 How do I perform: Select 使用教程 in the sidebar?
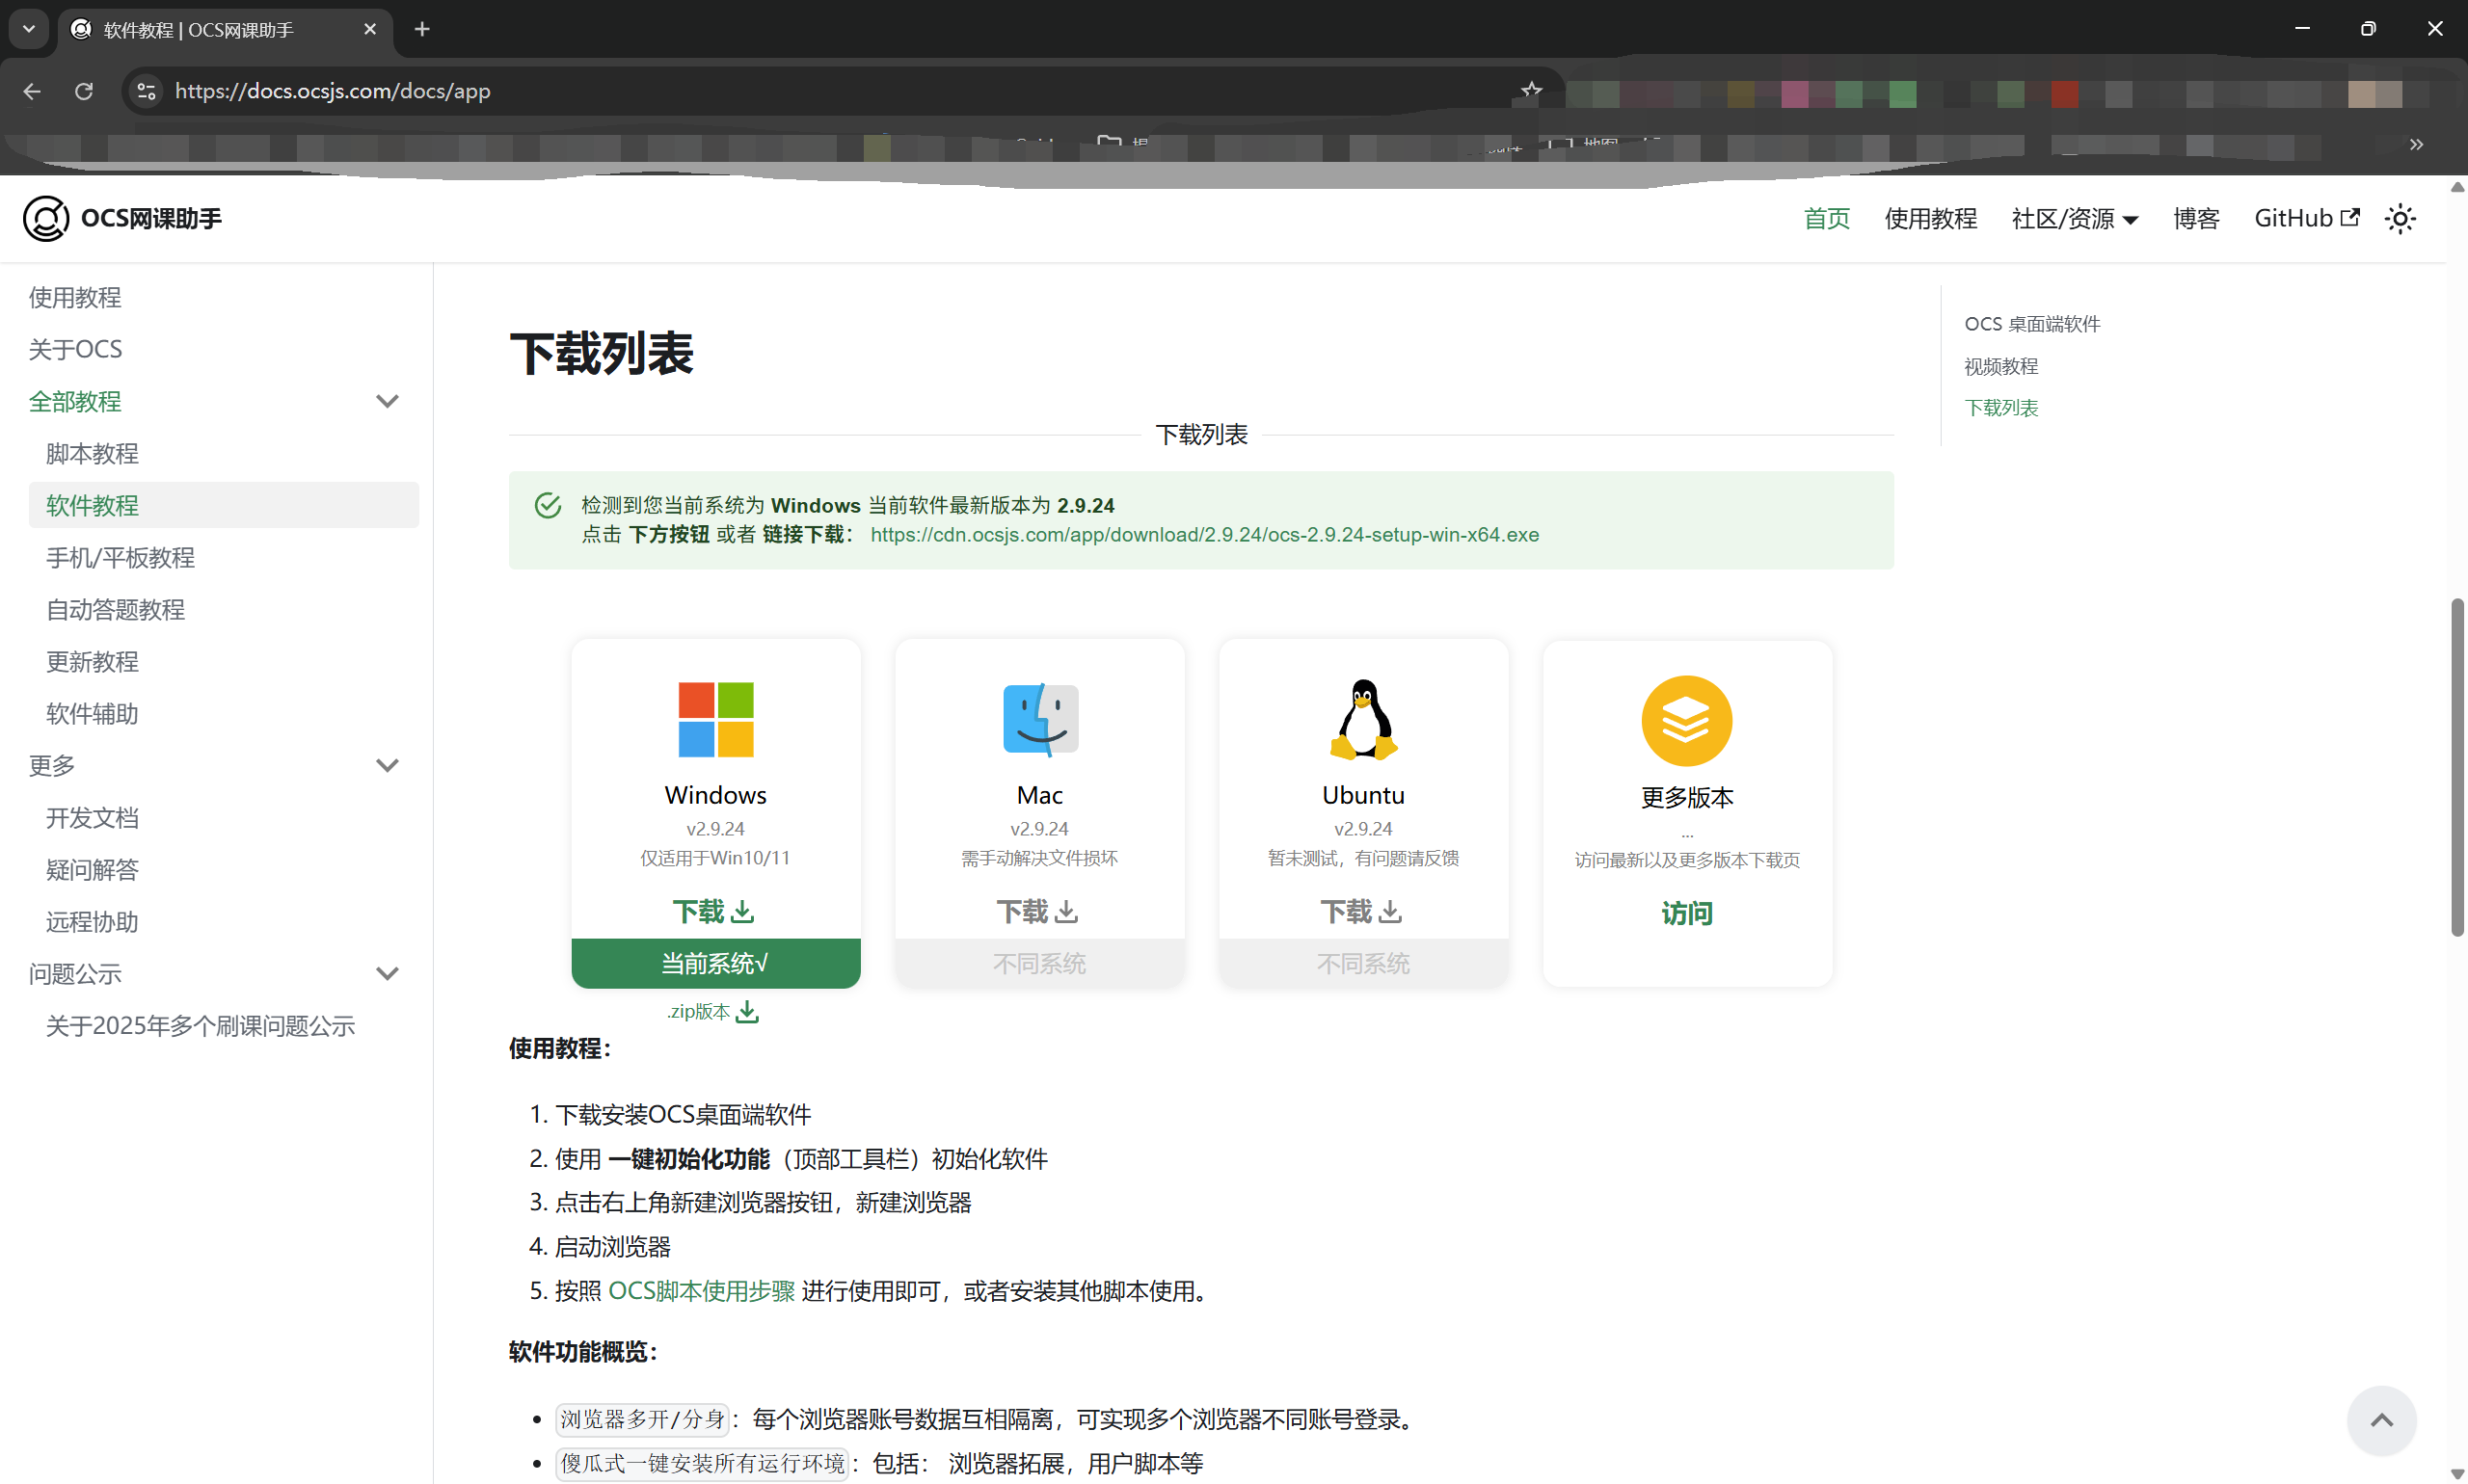point(75,297)
